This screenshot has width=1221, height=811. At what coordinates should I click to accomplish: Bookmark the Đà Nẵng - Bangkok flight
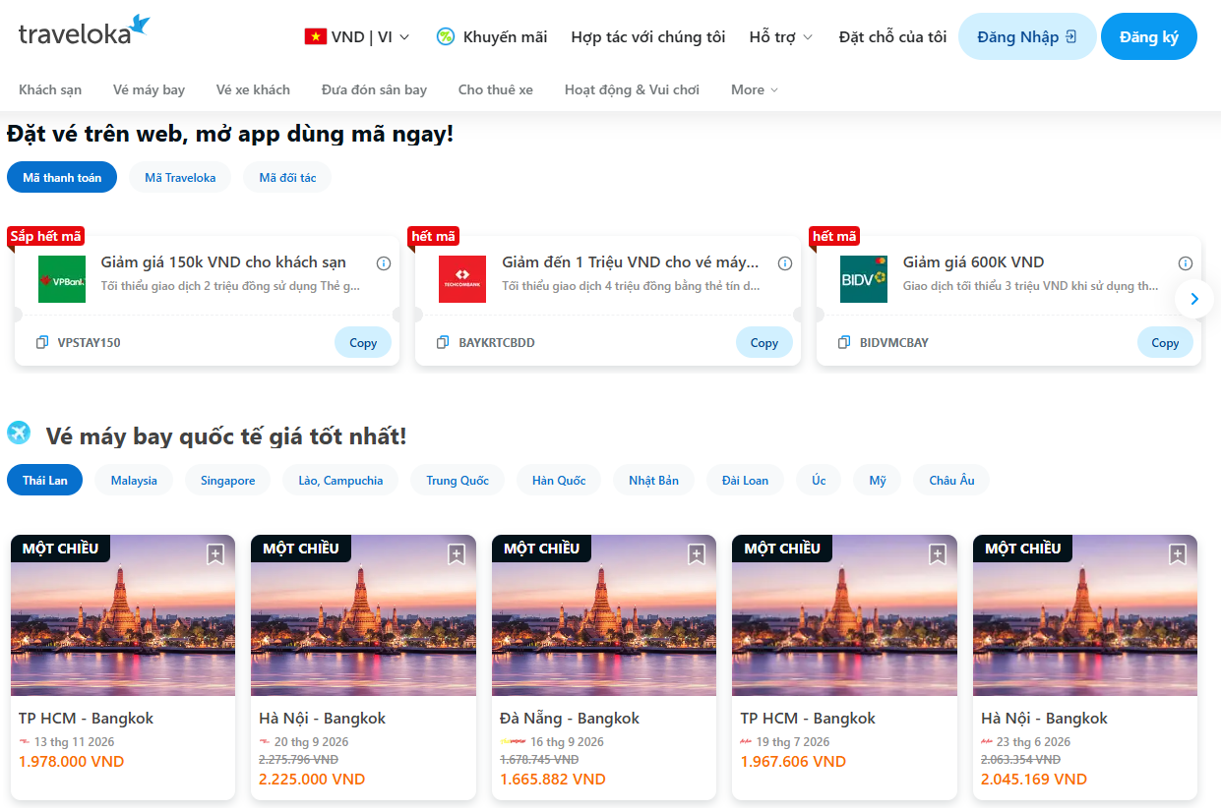tap(697, 554)
